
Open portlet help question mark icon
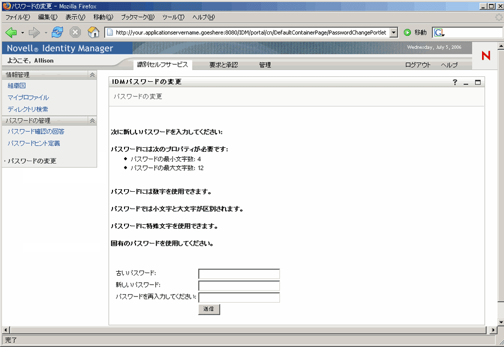pos(455,82)
